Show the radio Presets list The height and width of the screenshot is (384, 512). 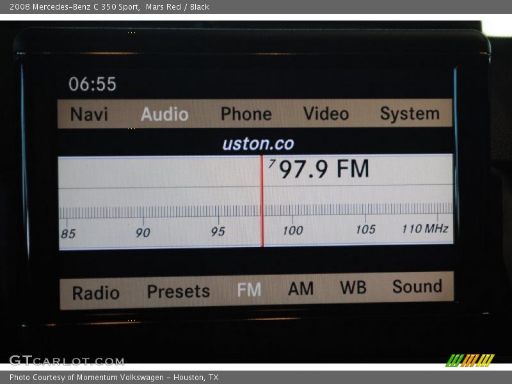(x=179, y=291)
